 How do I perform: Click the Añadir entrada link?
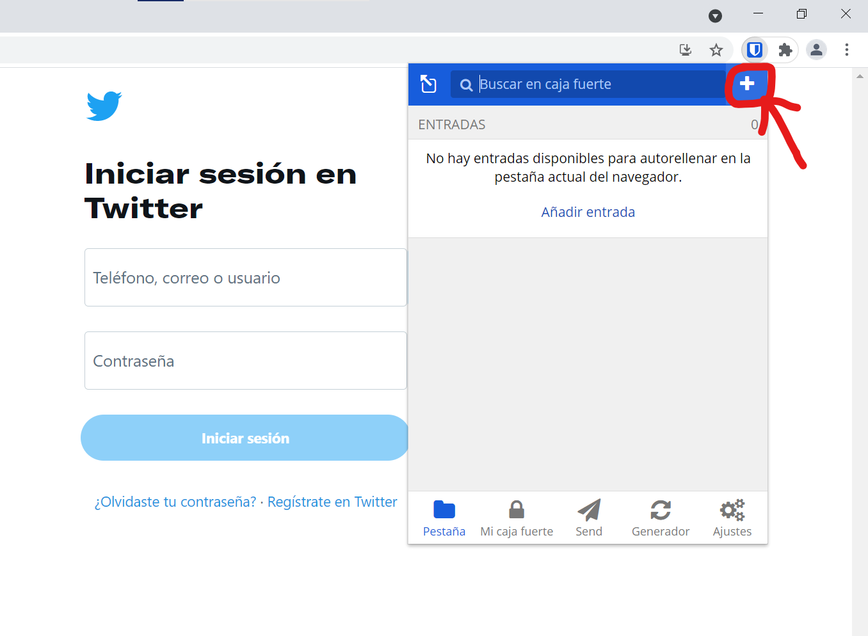coord(588,212)
